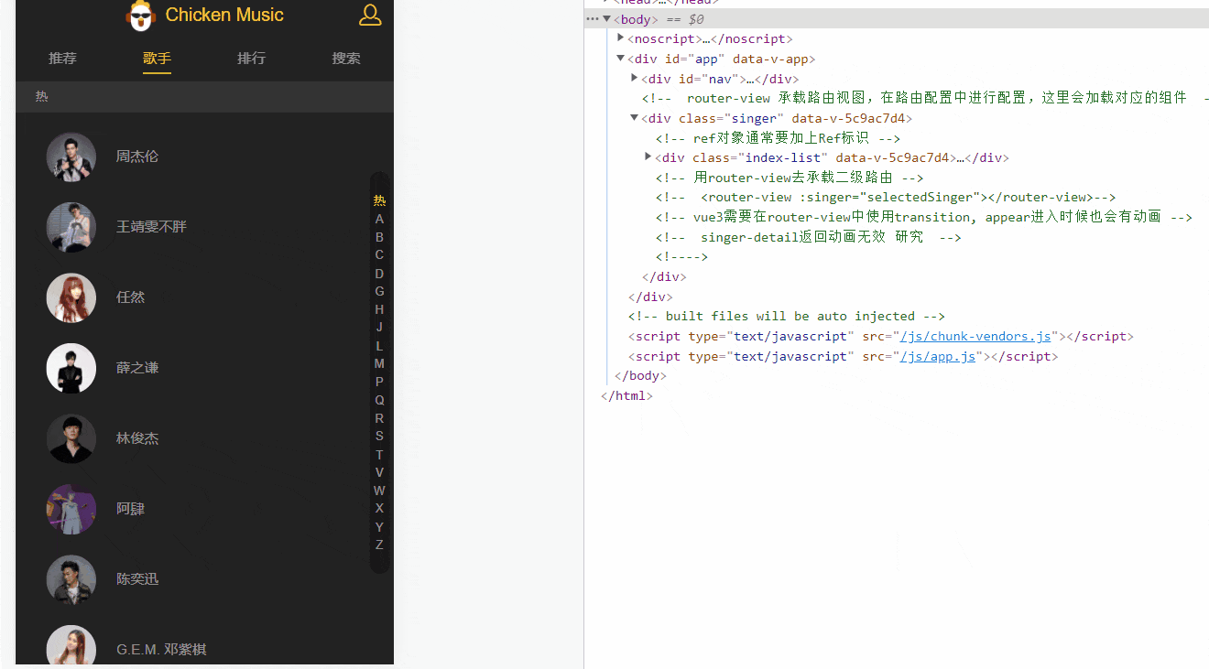The height and width of the screenshot is (669, 1209).
Task: Open 任然 avatar thumbnail
Action: [71, 297]
